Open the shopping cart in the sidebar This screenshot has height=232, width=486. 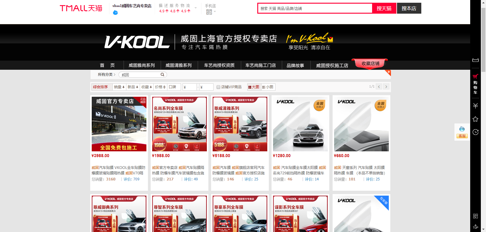(475, 84)
